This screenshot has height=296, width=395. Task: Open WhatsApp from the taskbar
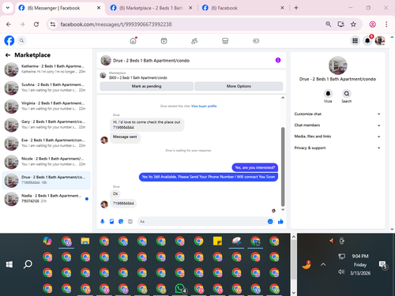pyautogui.click(x=180, y=289)
